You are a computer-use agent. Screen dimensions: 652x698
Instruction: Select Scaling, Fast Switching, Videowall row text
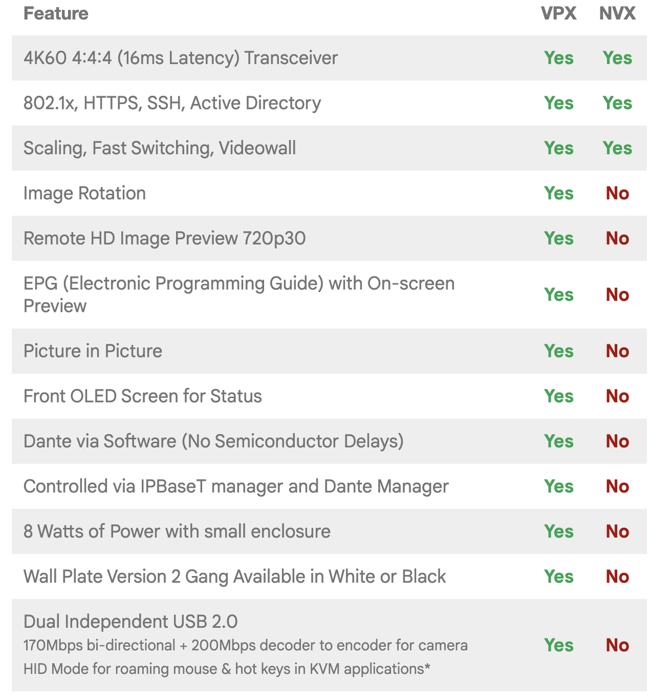coord(159,149)
